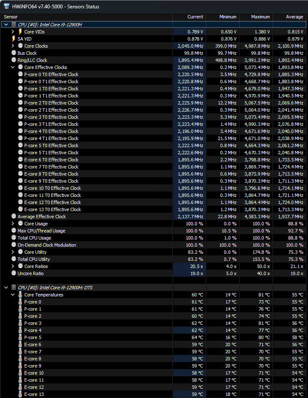Viewport: 308px width, 398px height.
Task: Click the Average Effective Clock average 1,937.7 MHz
Action: click(290, 217)
